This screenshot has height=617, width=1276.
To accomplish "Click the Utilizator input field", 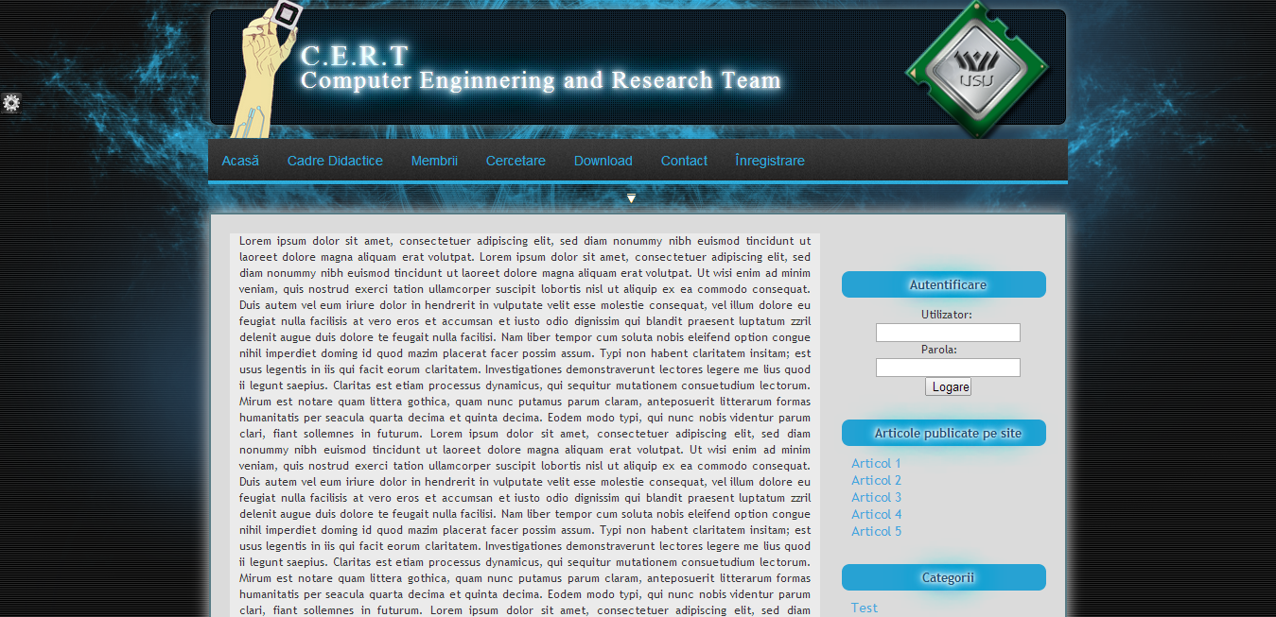I will [948, 333].
